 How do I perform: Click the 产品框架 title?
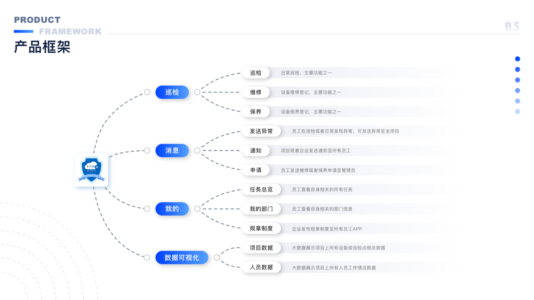[42, 47]
